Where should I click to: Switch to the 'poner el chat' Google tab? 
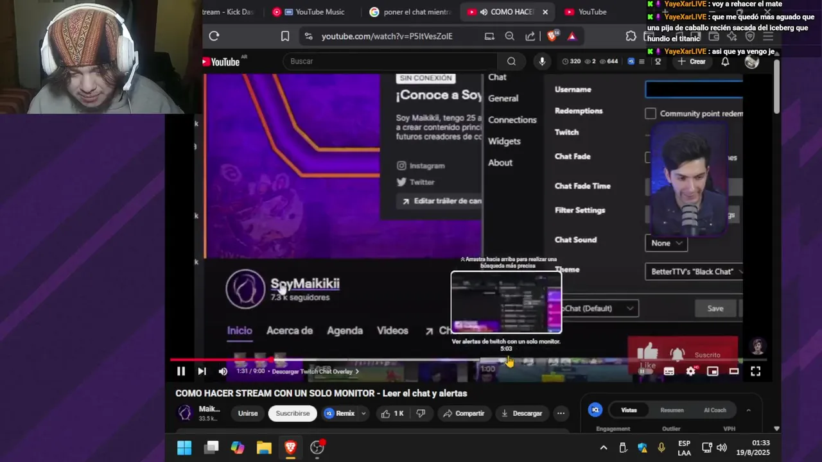[x=411, y=12]
